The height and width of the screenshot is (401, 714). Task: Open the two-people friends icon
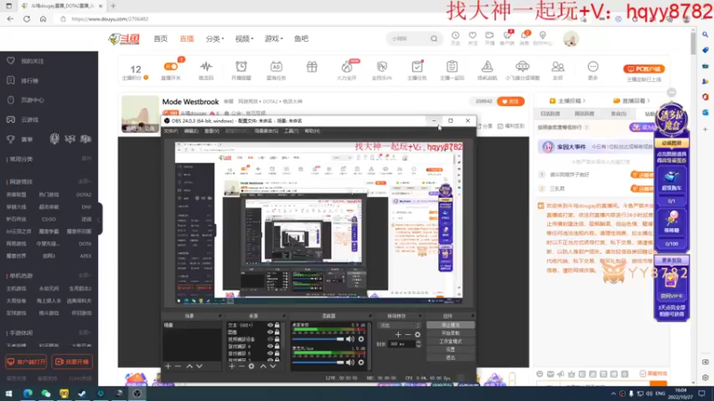pos(557,67)
